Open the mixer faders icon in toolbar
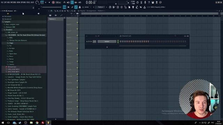The width and height of the screenshot is (223, 125). [x=122, y=7]
